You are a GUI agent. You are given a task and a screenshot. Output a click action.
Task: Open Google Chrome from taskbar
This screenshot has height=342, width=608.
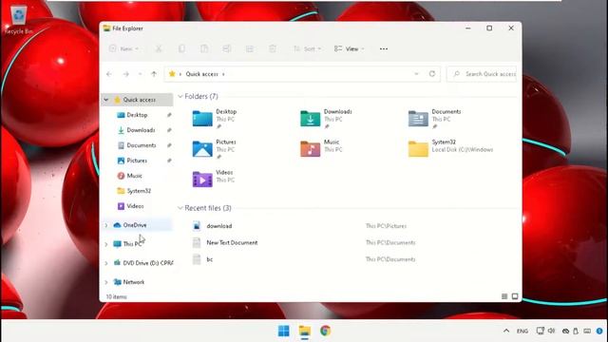coord(325,331)
